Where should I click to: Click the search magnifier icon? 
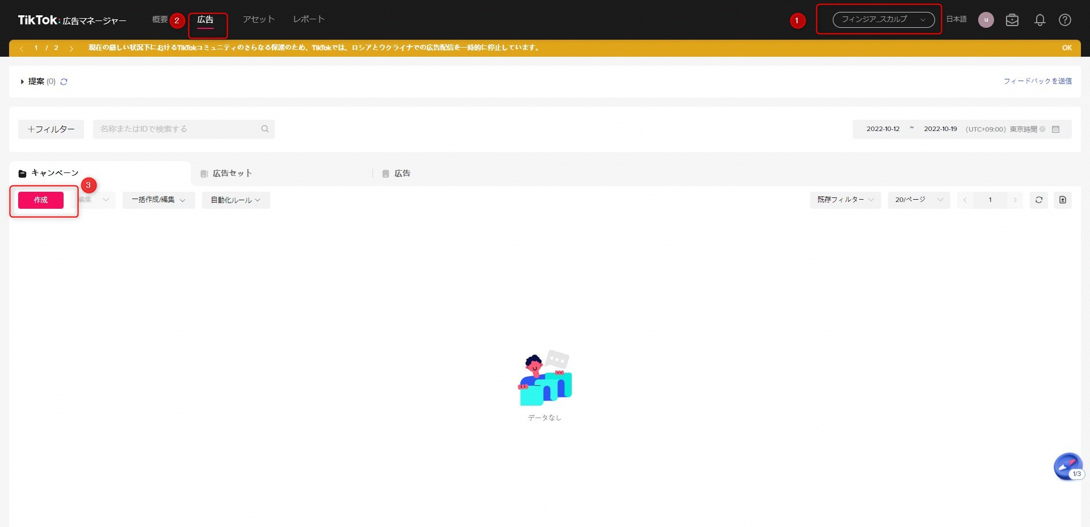265,129
